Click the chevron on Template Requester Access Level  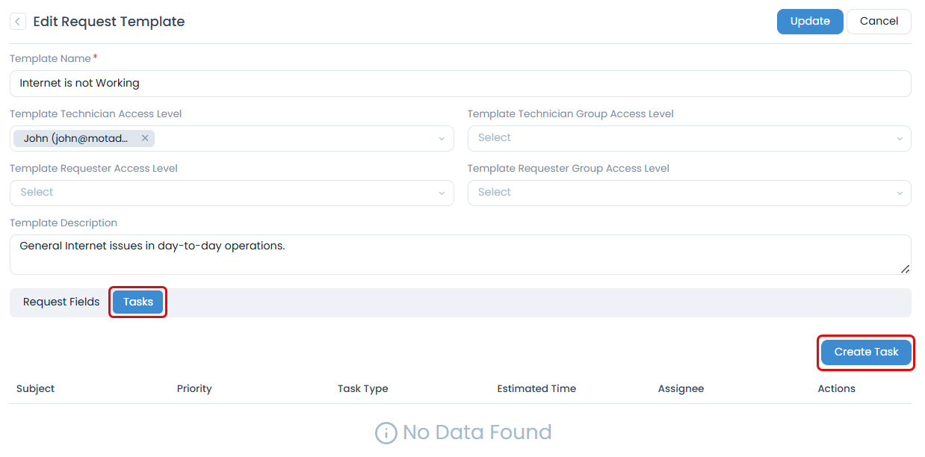click(x=443, y=193)
